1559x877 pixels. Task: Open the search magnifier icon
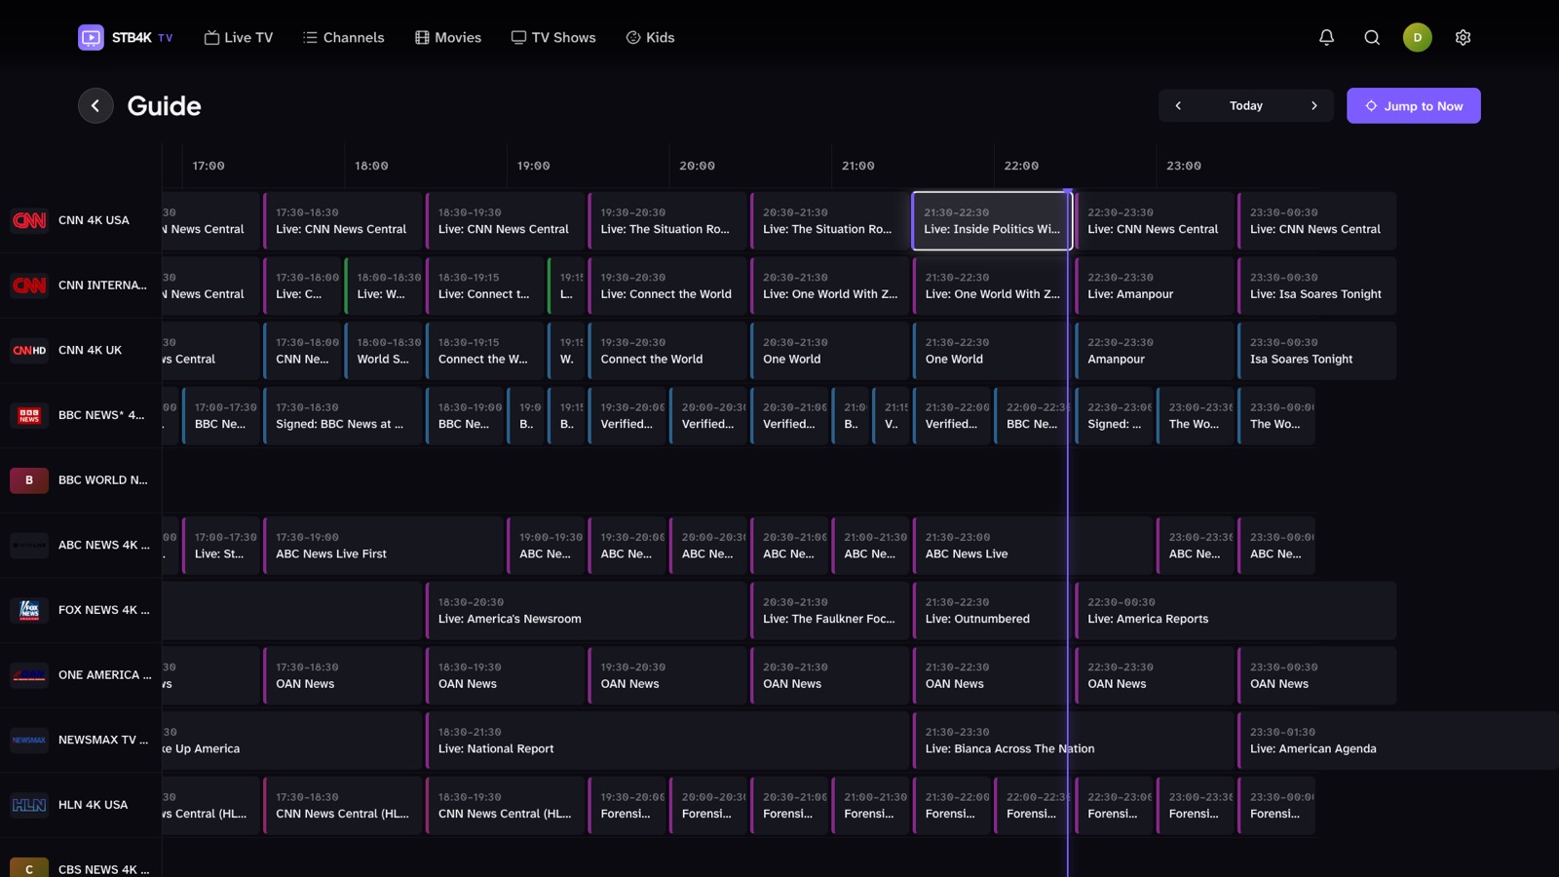(x=1372, y=38)
